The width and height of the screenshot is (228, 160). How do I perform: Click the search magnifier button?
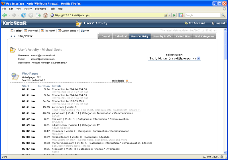point(223,15)
